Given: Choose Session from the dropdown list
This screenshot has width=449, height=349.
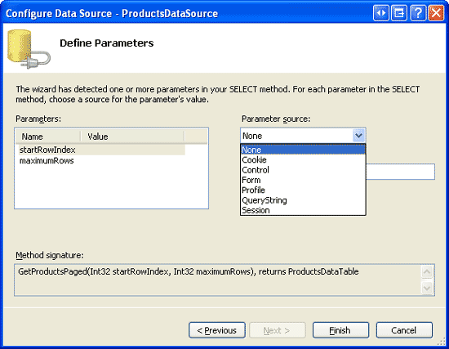Looking at the screenshot, I should pyautogui.click(x=303, y=210).
